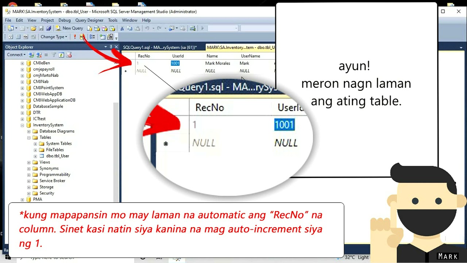This screenshot has width=467, height=263.
Task: Click the NULL cell under UserId
Action: point(176,70)
